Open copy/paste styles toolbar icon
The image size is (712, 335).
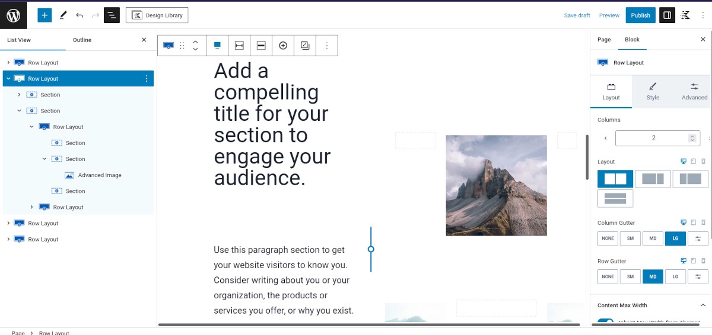pyautogui.click(x=305, y=46)
